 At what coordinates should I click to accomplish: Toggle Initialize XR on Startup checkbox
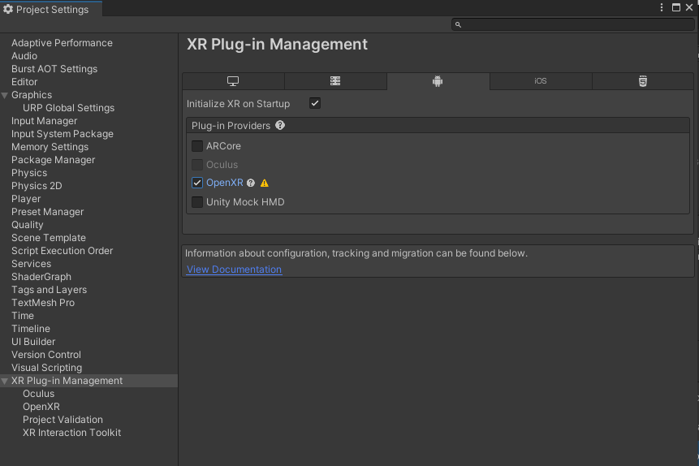pos(315,103)
